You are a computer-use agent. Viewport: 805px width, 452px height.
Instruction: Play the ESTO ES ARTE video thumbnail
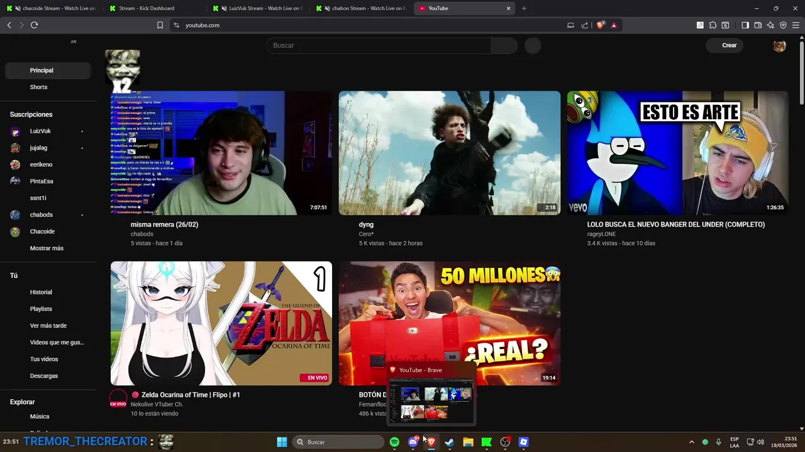click(677, 153)
